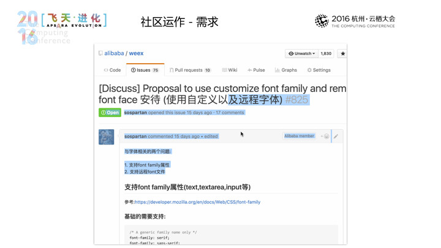Open the weex repository link
This screenshot has height=248, width=441.
tap(136, 53)
